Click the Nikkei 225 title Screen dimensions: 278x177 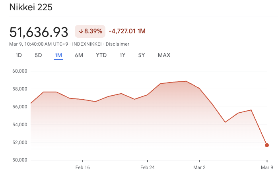[x=31, y=7]
